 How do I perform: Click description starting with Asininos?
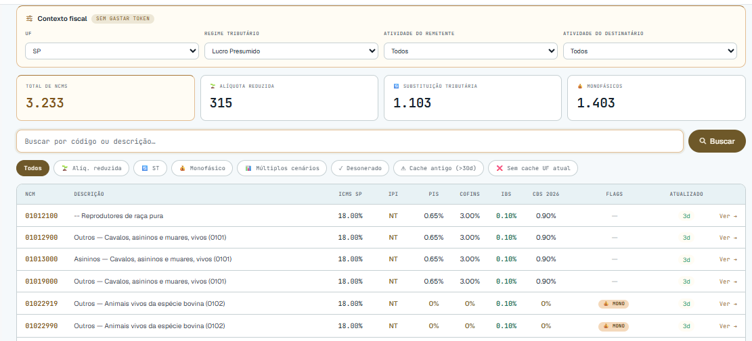point(152,259)
